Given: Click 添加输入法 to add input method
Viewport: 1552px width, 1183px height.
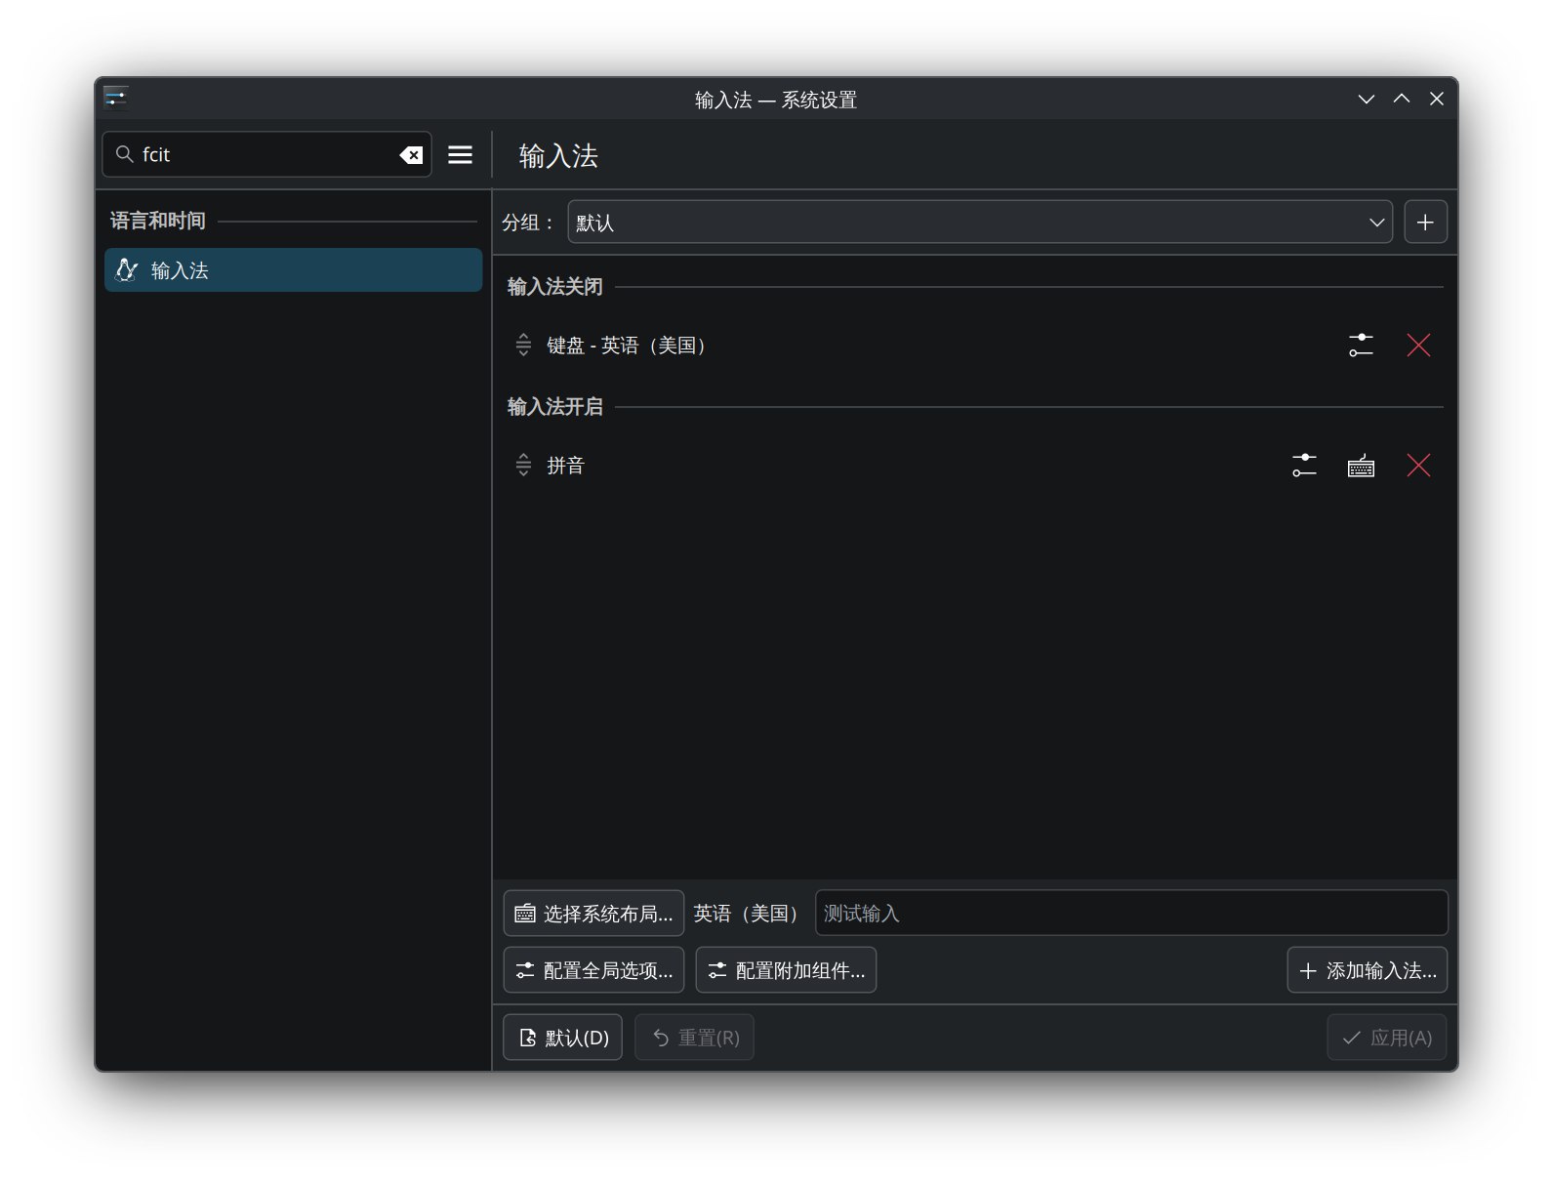Looking at the screenshot, I should [1367, 970].
